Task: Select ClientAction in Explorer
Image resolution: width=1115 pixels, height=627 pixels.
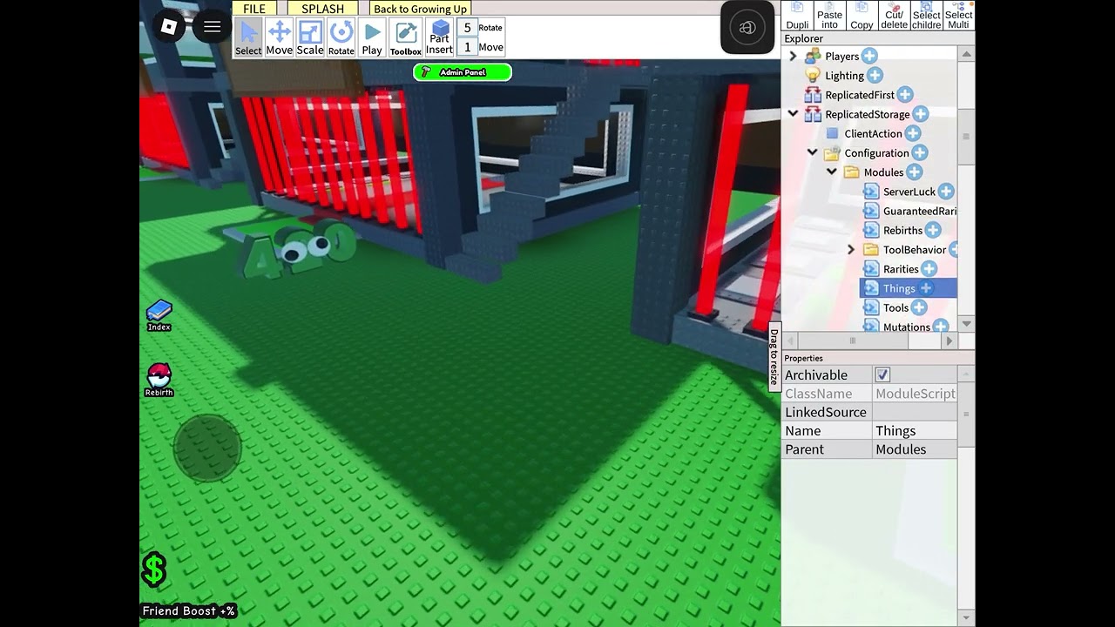Action: [x=873, y=133]
